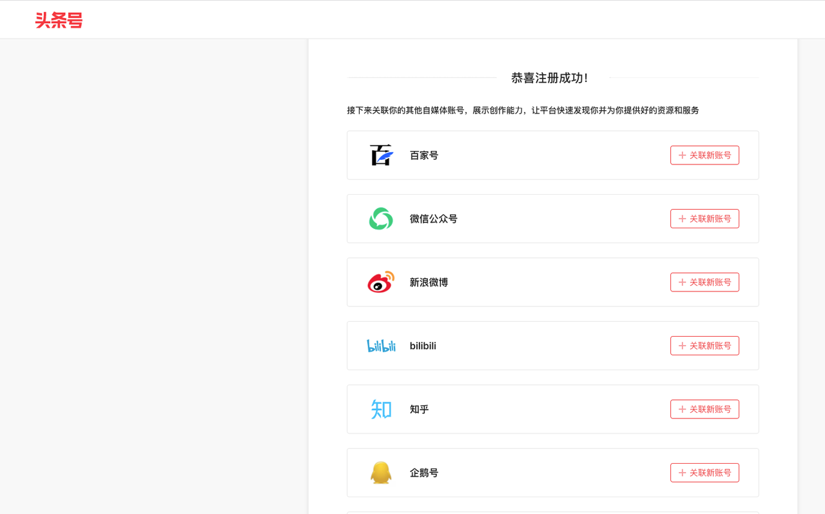Click the instruction text starting with 接下来关联
Image resolution: width=825 pixels, height=514 pixels.
523,110
